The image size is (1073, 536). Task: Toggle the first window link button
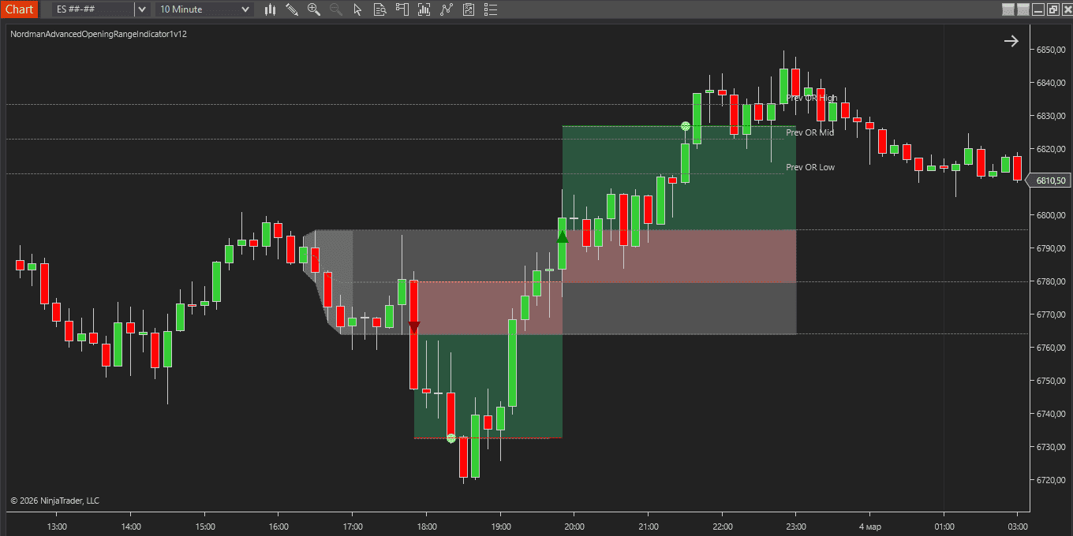pos(1008,9)
